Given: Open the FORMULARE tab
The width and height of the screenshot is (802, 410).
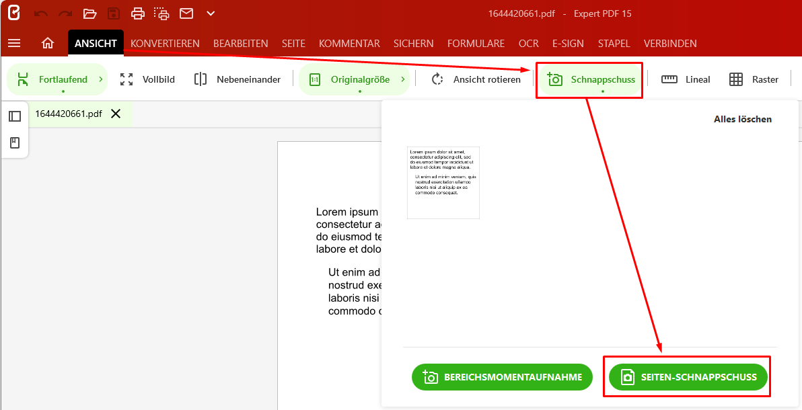Looking at the screenshot, I should click(x=476, y=44).
